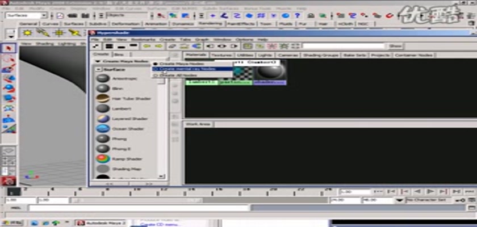Open the character set arrow menu
Image resolution: width=477 pixels, height=227 pixels.
click(x=400, y=200)
